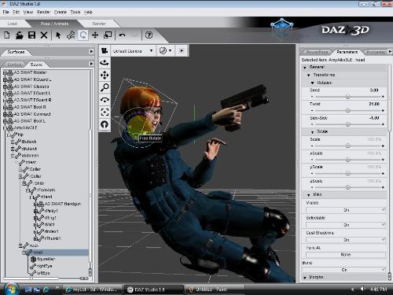Toggle the Cast Shadows On checkbox
The height and width of the screenshot is (295, 393).
click(x=384, y=240)
